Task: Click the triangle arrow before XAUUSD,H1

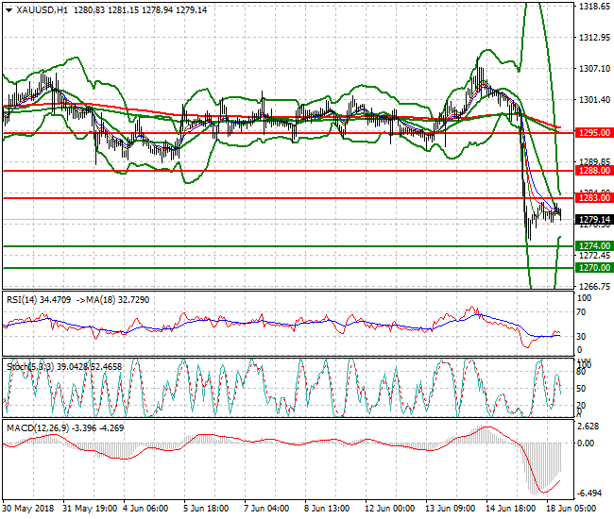Action: (8, 9)
